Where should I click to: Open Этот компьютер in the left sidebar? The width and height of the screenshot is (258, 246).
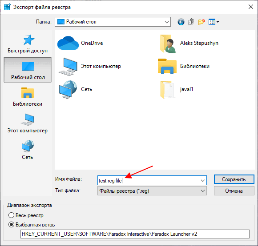[x=28, y=123]
